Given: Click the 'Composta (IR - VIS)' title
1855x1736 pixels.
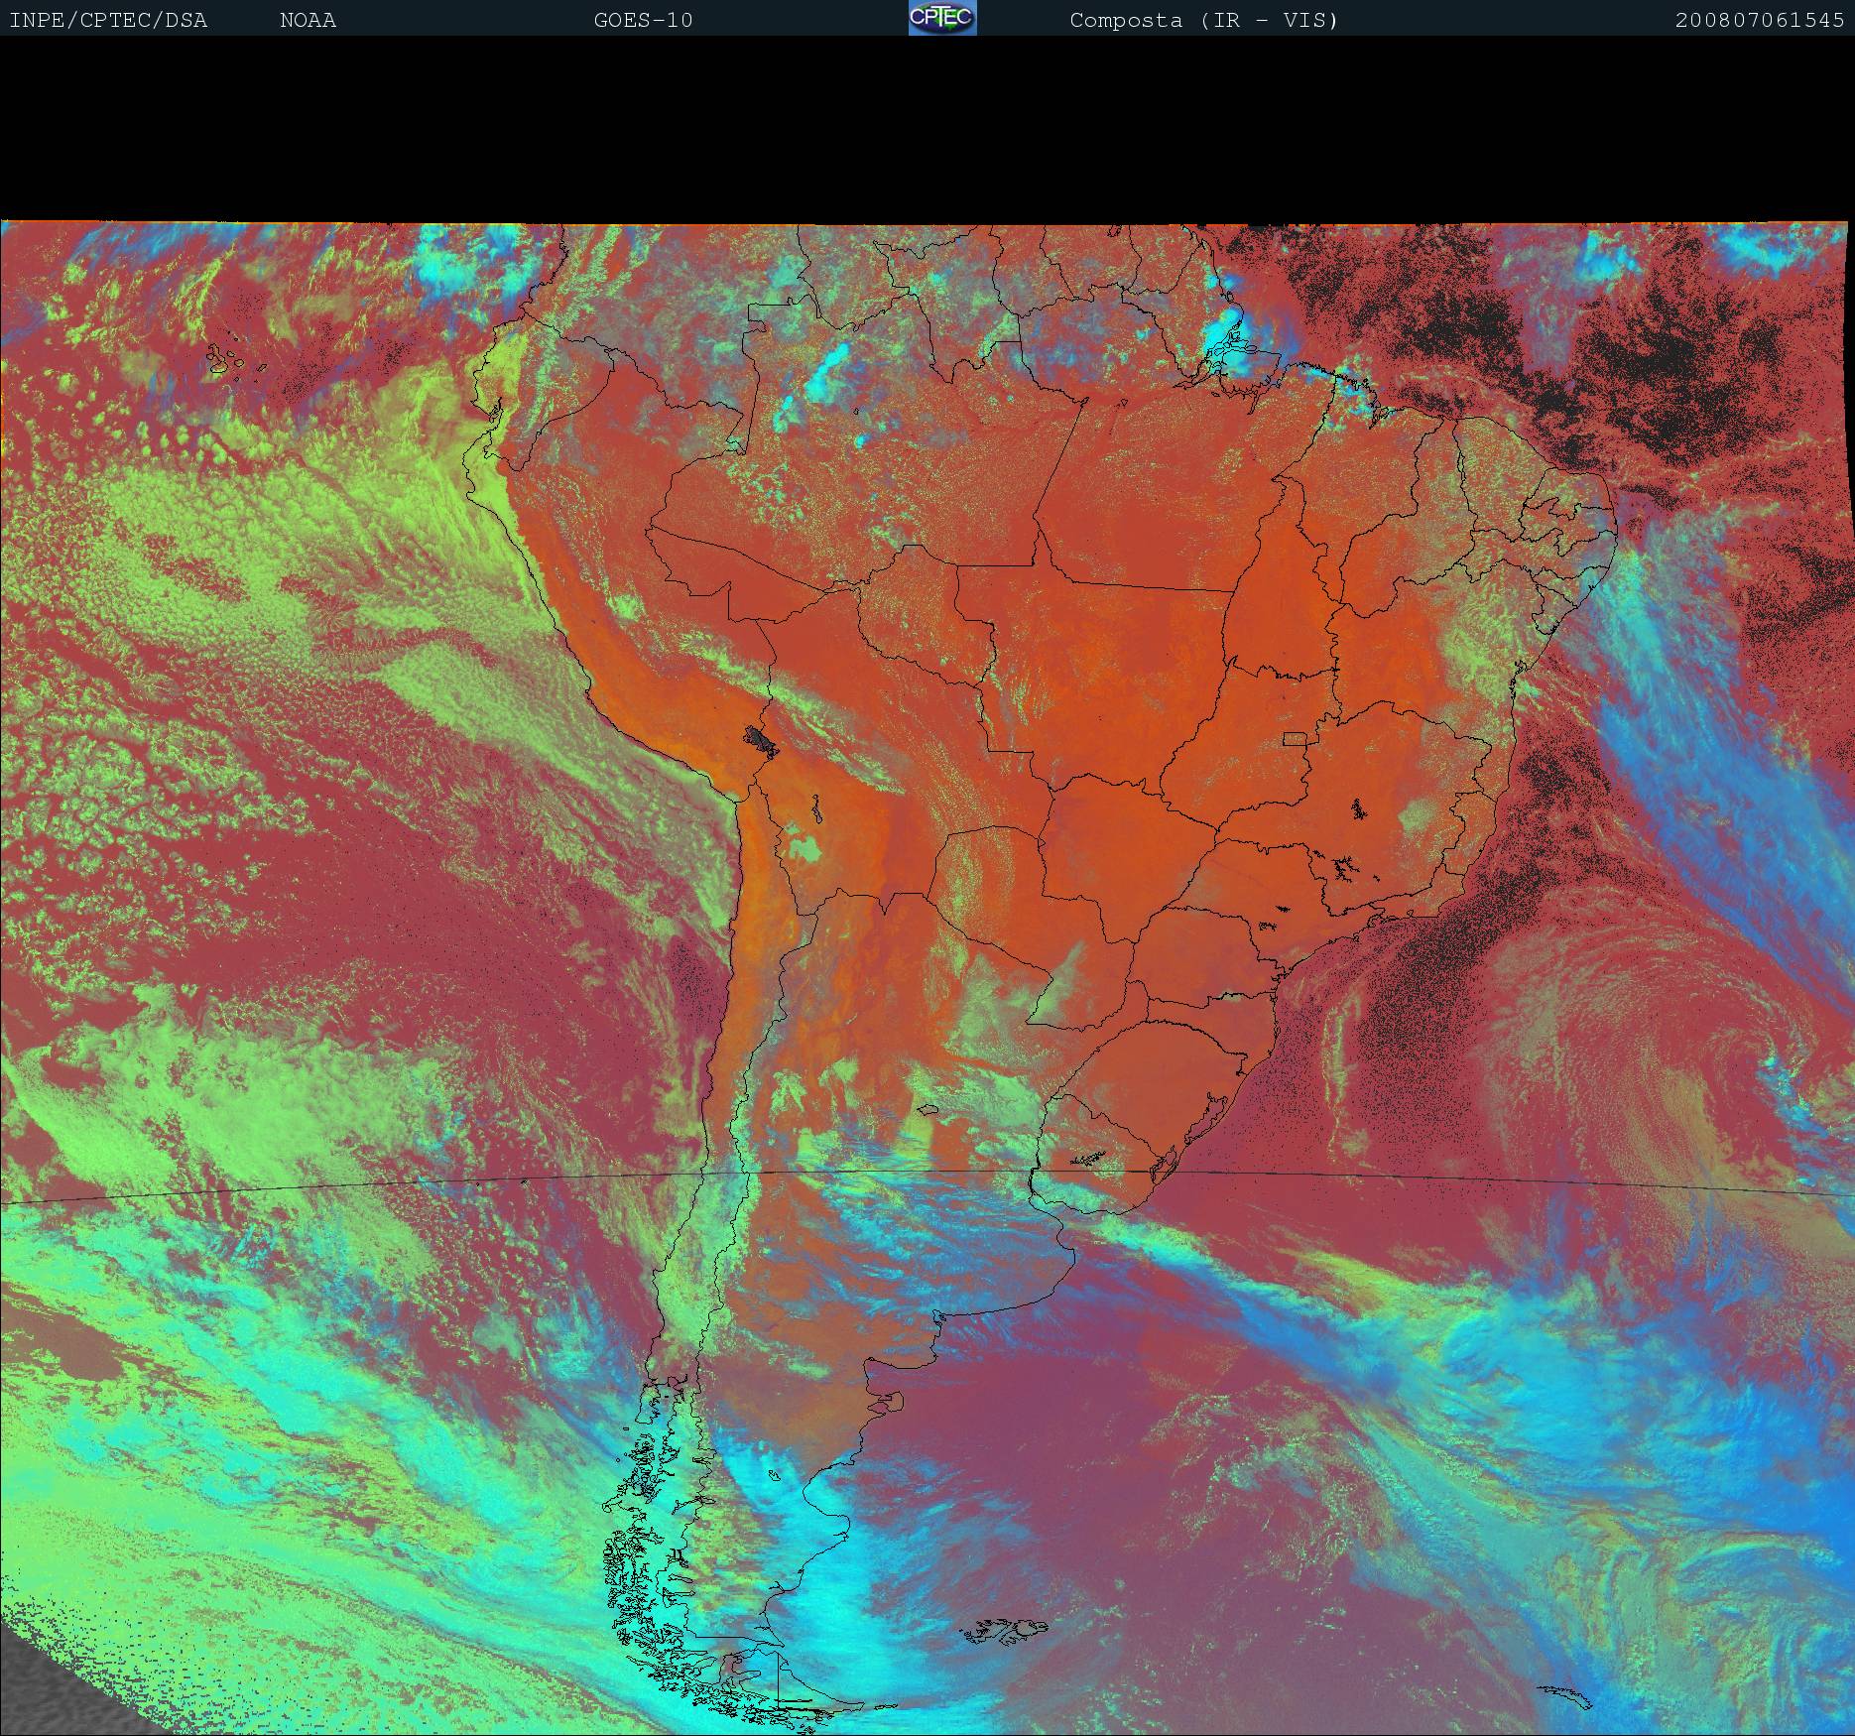Looking at the screenshot, I should (x=1204, y=20).
